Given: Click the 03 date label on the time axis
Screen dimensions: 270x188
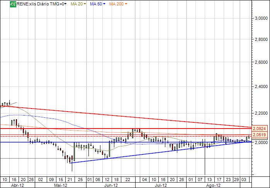Looking at the screenshot, I should [244, 180].
